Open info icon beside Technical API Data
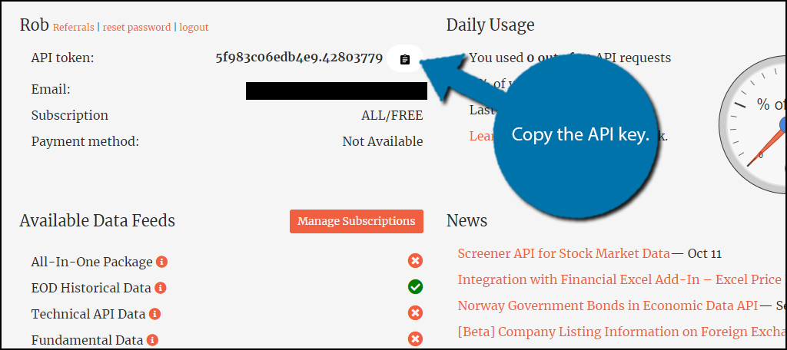The image size is (787, 350). pos(155,314)
